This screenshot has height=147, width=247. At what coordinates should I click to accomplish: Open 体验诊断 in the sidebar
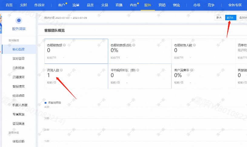pyautogui.click(x=19, y=141)
